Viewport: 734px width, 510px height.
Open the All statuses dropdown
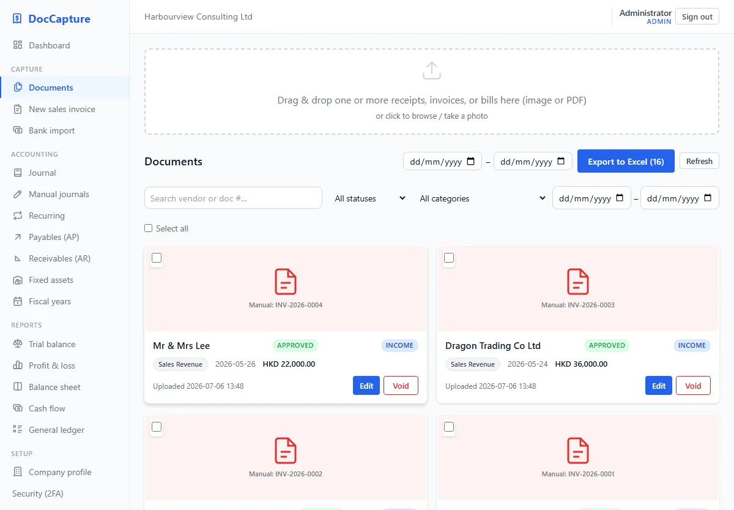[x=370, y=198]
